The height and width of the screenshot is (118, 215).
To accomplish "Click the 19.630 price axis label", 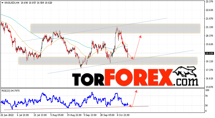I will tap(209, 44).
